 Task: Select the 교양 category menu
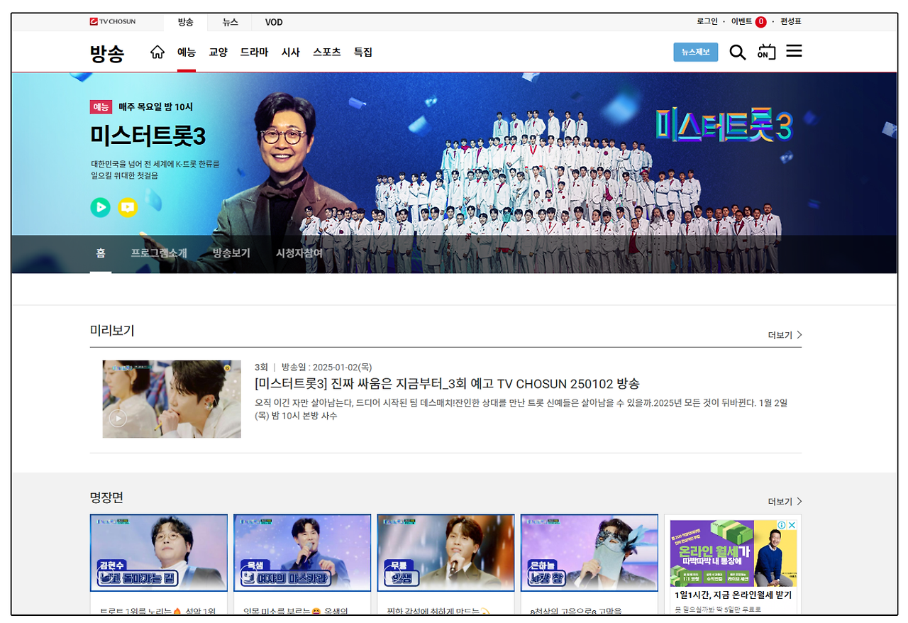click(x=218, y=52)
